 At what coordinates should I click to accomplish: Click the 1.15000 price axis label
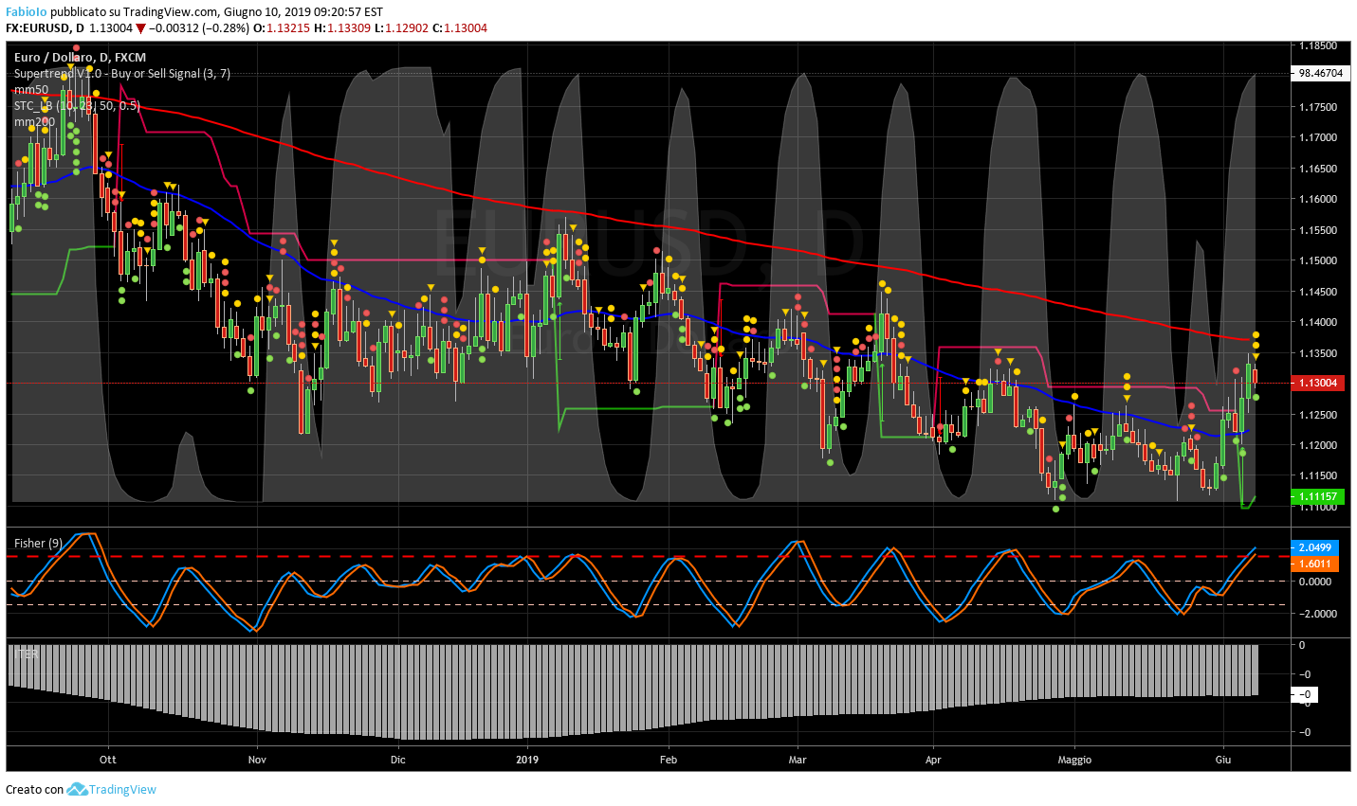[1318, 260]
